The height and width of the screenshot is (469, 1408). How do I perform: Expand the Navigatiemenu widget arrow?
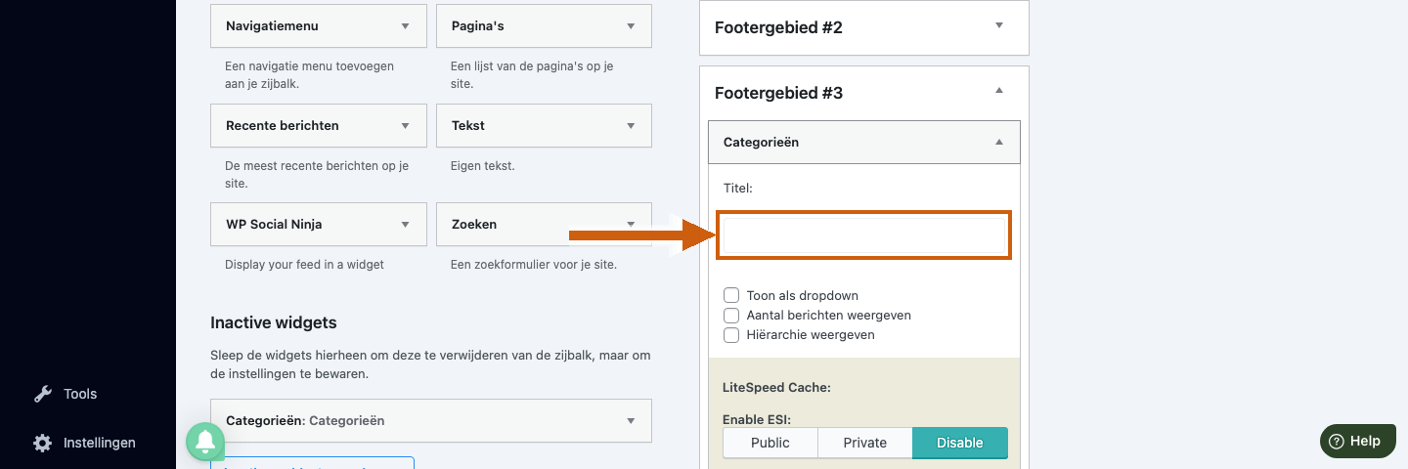point(406,26)
